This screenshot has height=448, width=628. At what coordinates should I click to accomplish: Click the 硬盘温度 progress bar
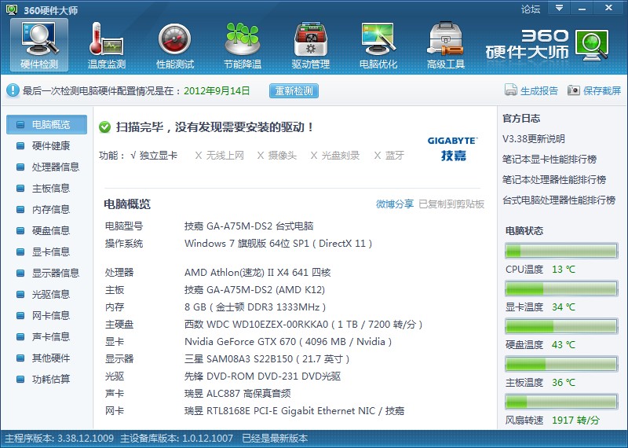point(561,326)
